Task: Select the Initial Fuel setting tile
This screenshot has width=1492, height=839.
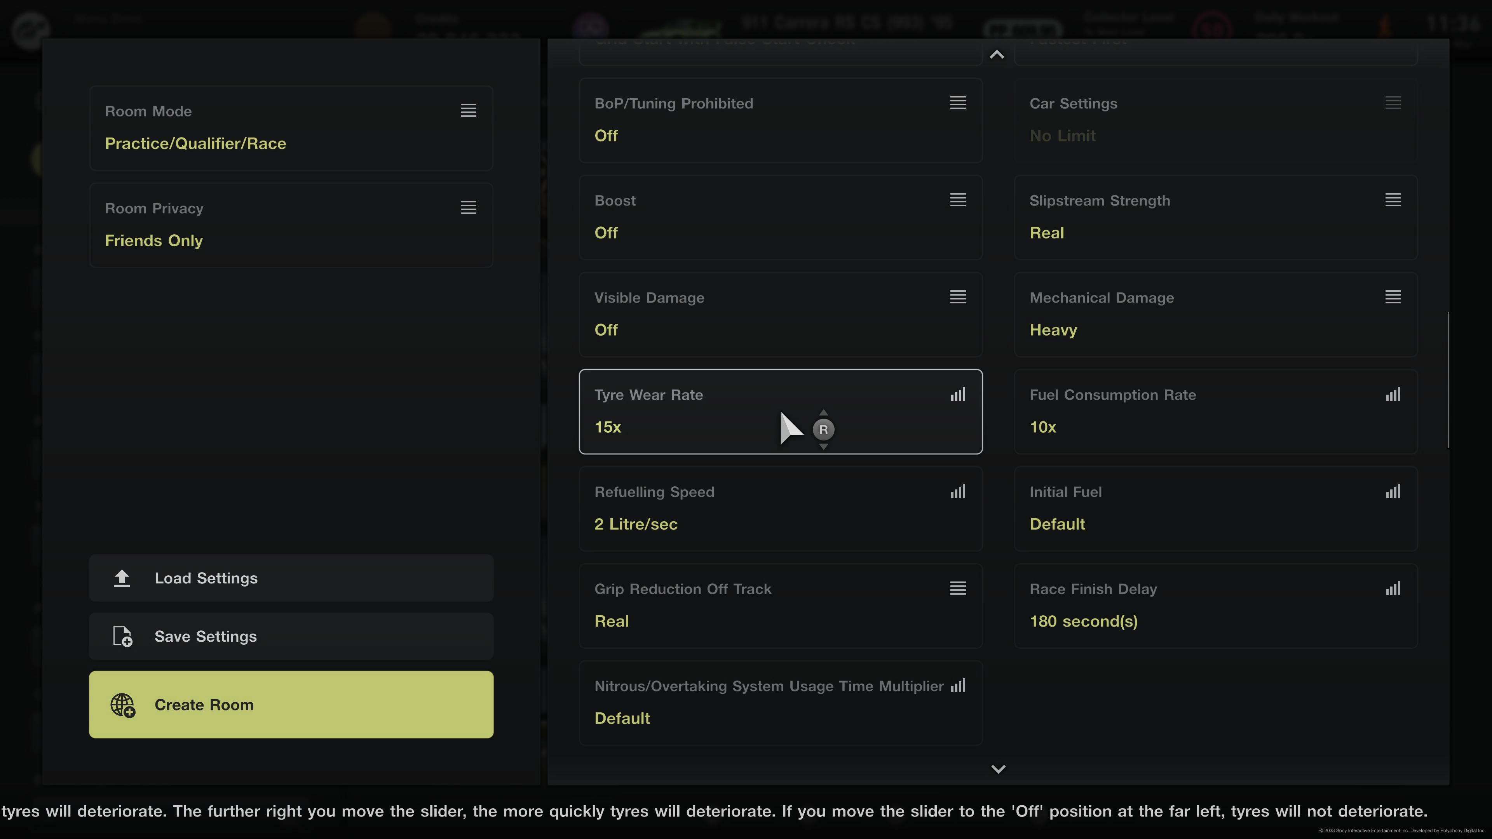Action: [1215, 509]
